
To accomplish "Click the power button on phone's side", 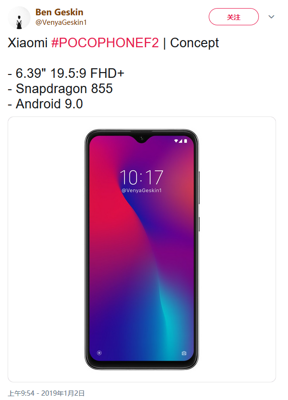I will pyautogui.click(x=199, y=224).
